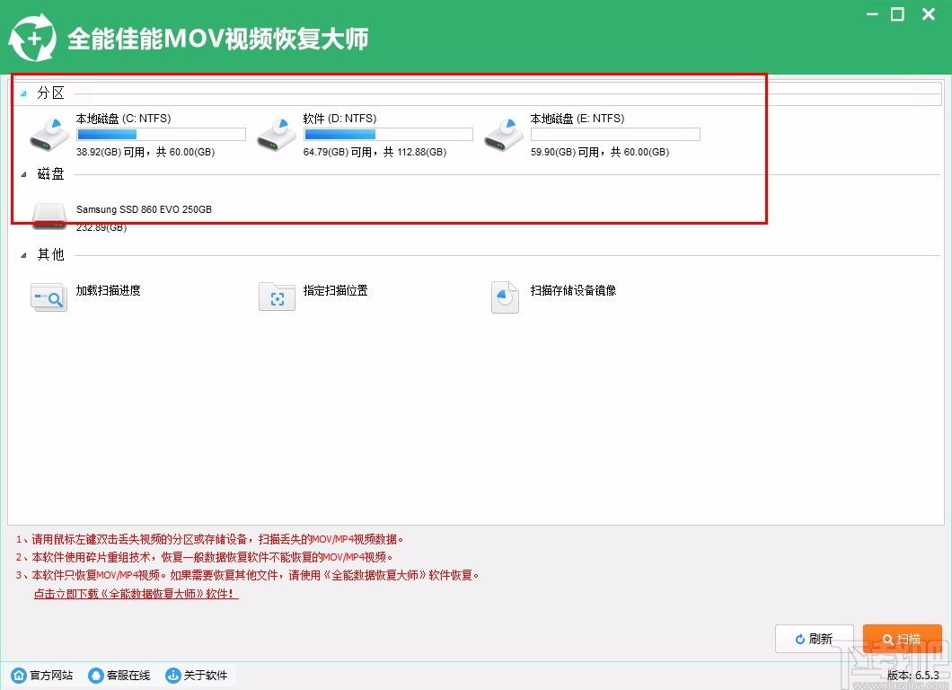This screenshot has height=690, width=952.
Task: Open 关于软件 about software link
Action: click(206, 675)
